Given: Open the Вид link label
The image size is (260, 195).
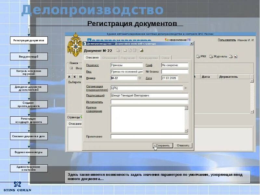Looking at the screenshot, I should (89, 71).
